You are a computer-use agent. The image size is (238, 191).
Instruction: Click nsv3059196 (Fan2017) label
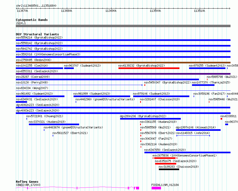209,94
